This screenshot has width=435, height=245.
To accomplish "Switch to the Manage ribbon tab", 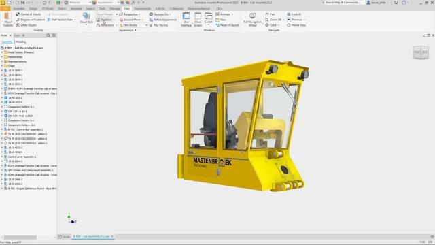I will point(115,9).
